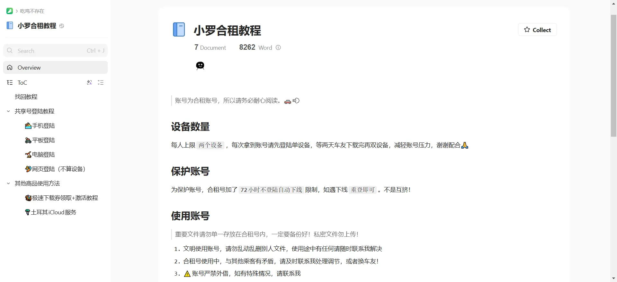Click the quote 账号为合租账号，所以请务必耐心阅读
Viewport: 617px width, 282px height.
[x=228, y=100]
